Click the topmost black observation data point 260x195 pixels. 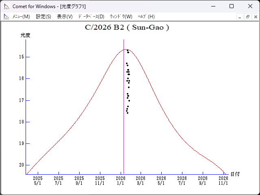(x=128, y=50)
